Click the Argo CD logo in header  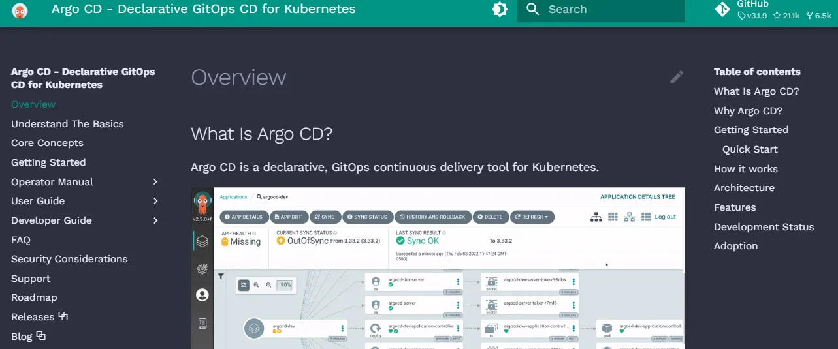pyautogui.click(x=20, y=10)
